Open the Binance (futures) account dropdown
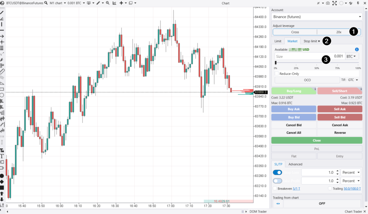The width and height of the screenshot is (368, 214). [x=317, y=16]
